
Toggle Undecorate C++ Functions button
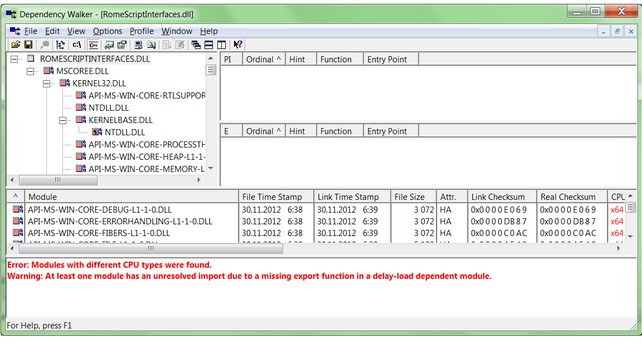click(x=94, y=45)
